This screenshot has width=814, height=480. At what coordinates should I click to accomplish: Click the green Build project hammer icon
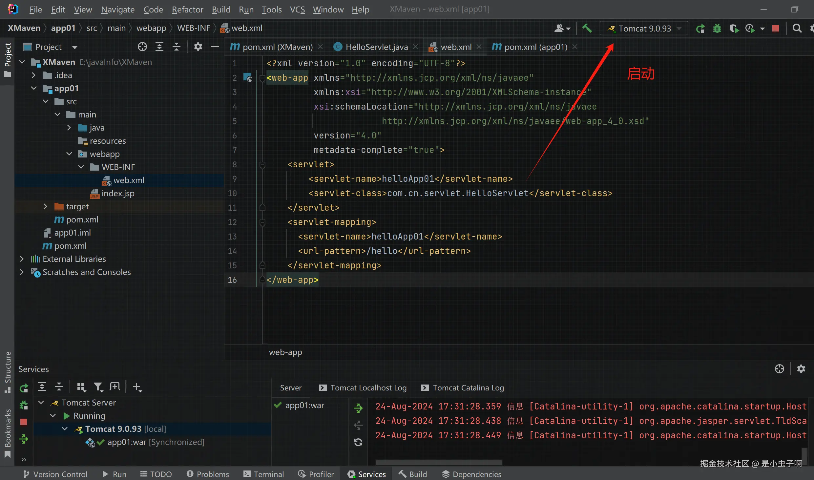[x=587, y=29]
